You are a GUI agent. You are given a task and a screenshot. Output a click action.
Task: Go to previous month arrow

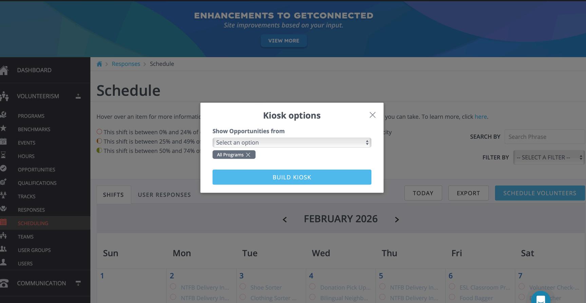285,220
